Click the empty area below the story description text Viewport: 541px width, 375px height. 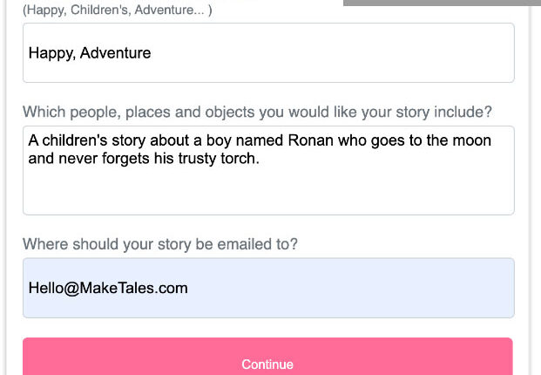point(268,194)
